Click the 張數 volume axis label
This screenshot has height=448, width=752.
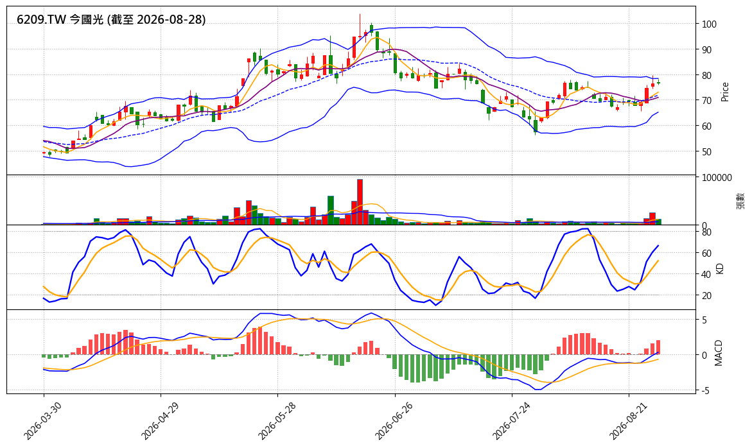pos(740,200)
